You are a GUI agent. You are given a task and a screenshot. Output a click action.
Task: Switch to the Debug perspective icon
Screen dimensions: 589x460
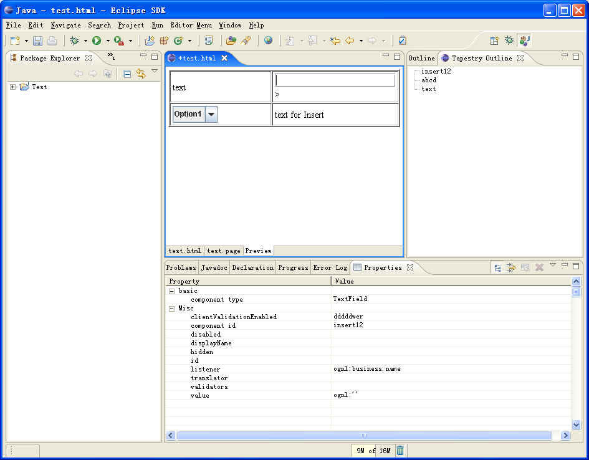509,41
